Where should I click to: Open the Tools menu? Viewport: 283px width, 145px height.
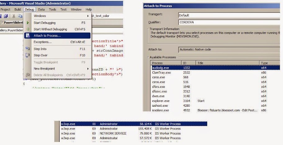click(52, 9)
